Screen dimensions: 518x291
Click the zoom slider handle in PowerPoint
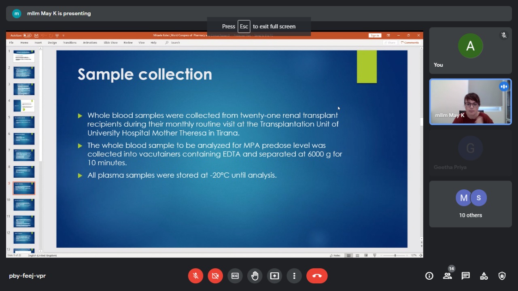click(395, 255)
